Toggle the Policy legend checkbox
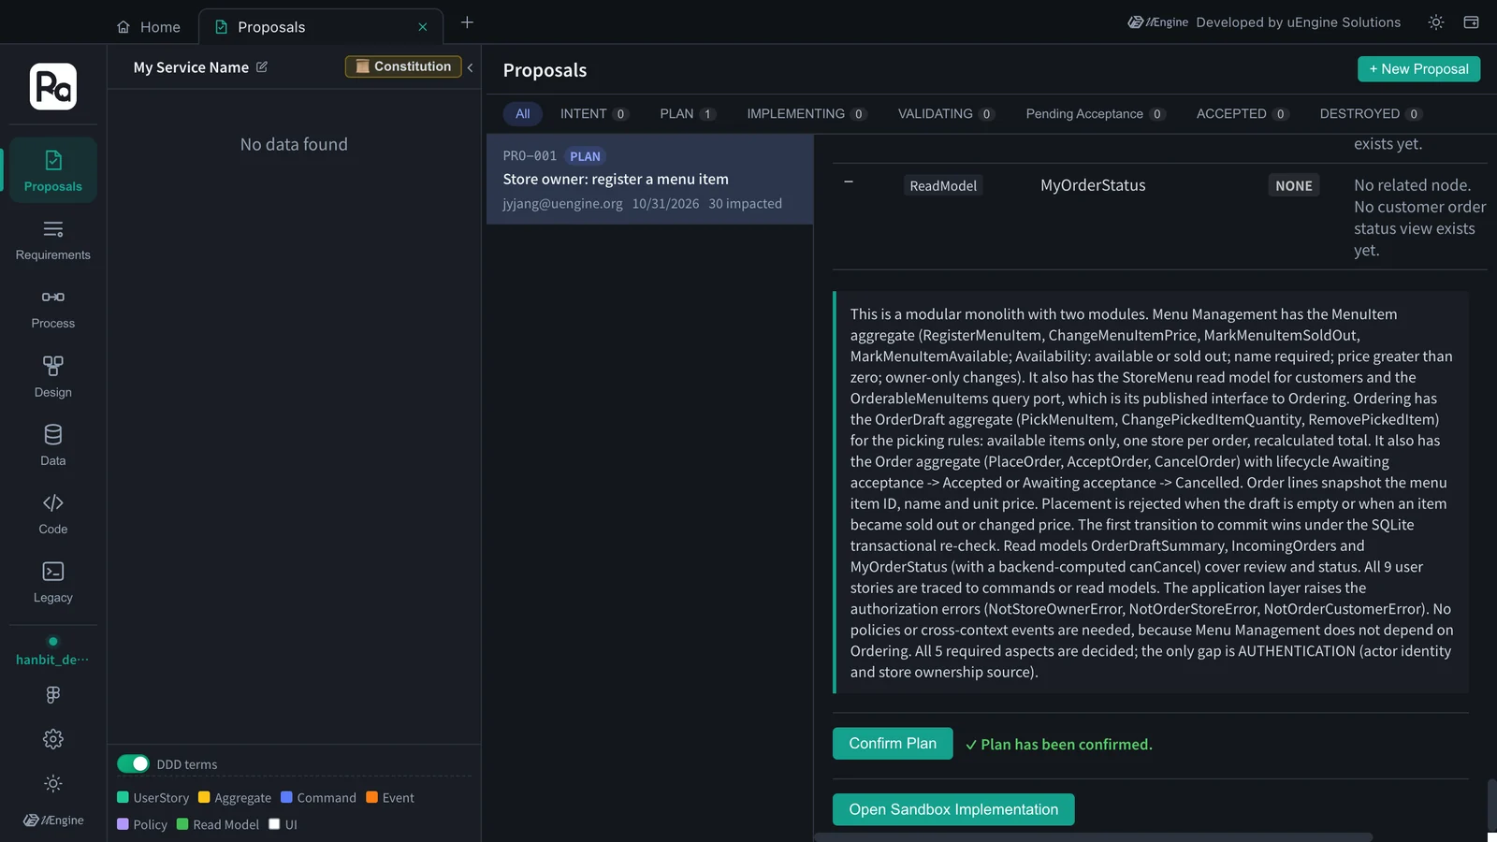Screen dimensions: 1497x842 coord(123,824)
